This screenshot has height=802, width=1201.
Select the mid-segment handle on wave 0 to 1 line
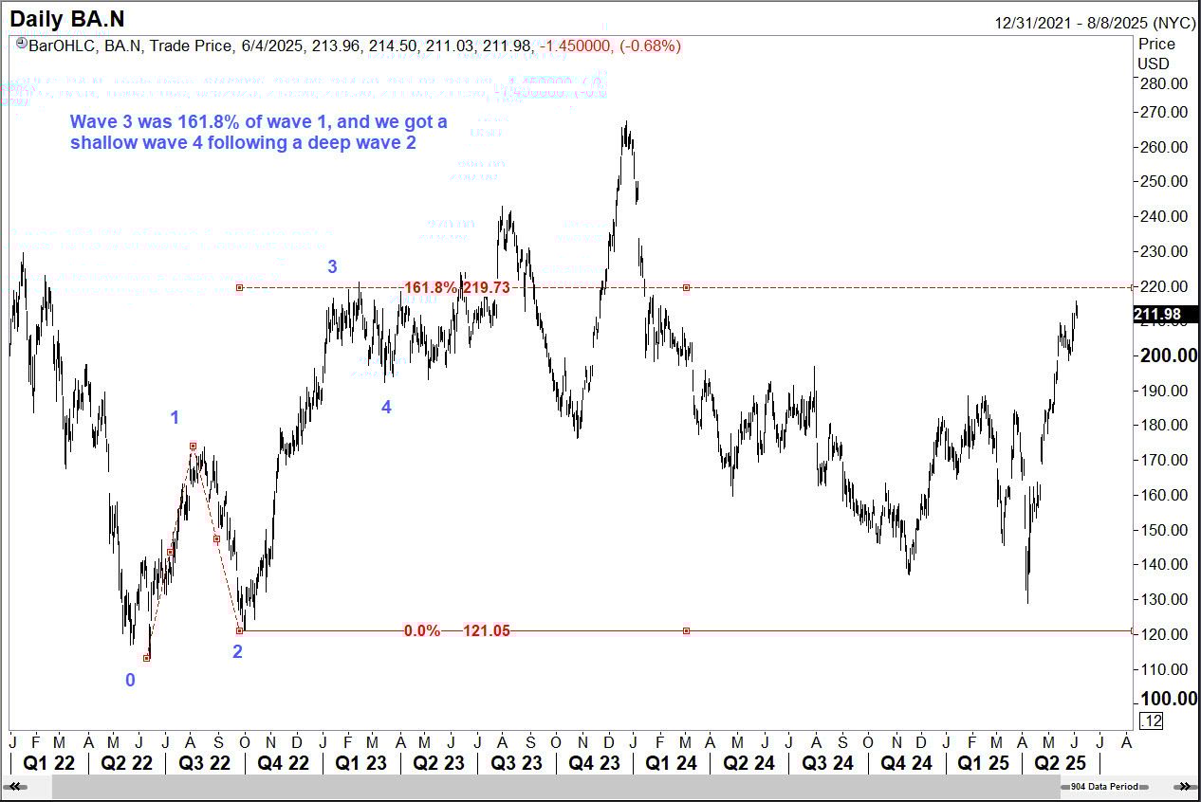170,552
